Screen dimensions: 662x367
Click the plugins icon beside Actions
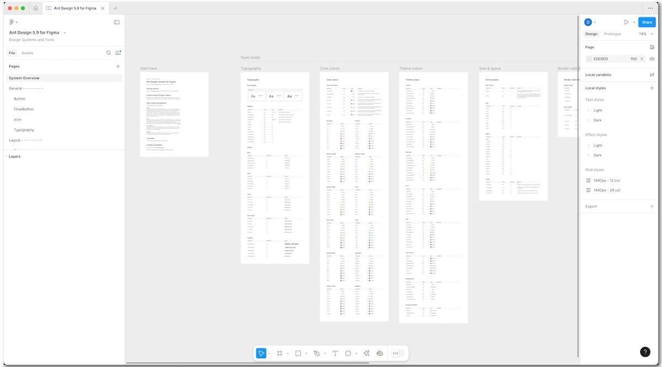[380, 353]
